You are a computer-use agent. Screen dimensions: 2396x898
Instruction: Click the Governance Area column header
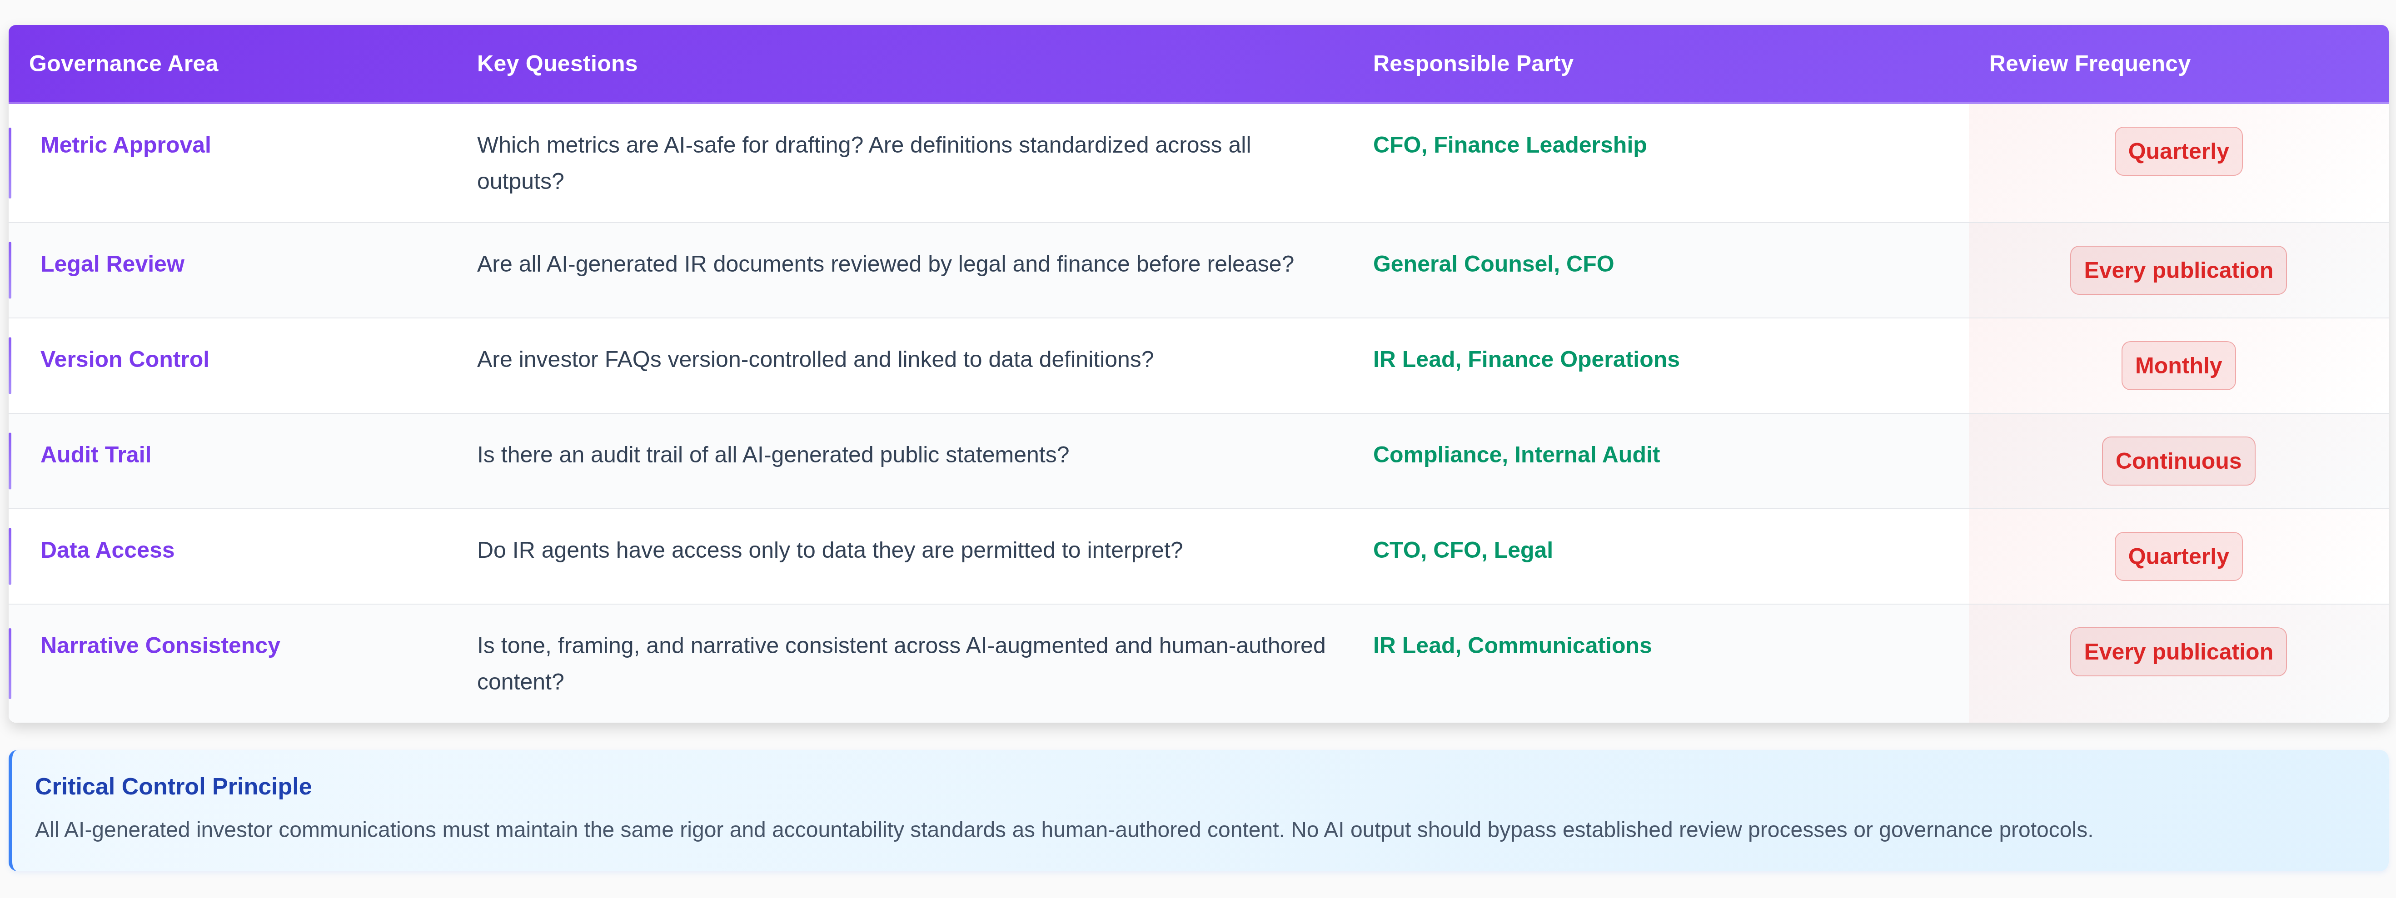coord(124,63)
